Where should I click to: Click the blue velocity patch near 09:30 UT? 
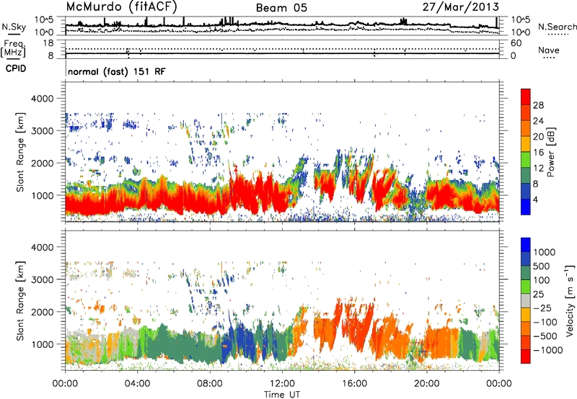(241, 341)
